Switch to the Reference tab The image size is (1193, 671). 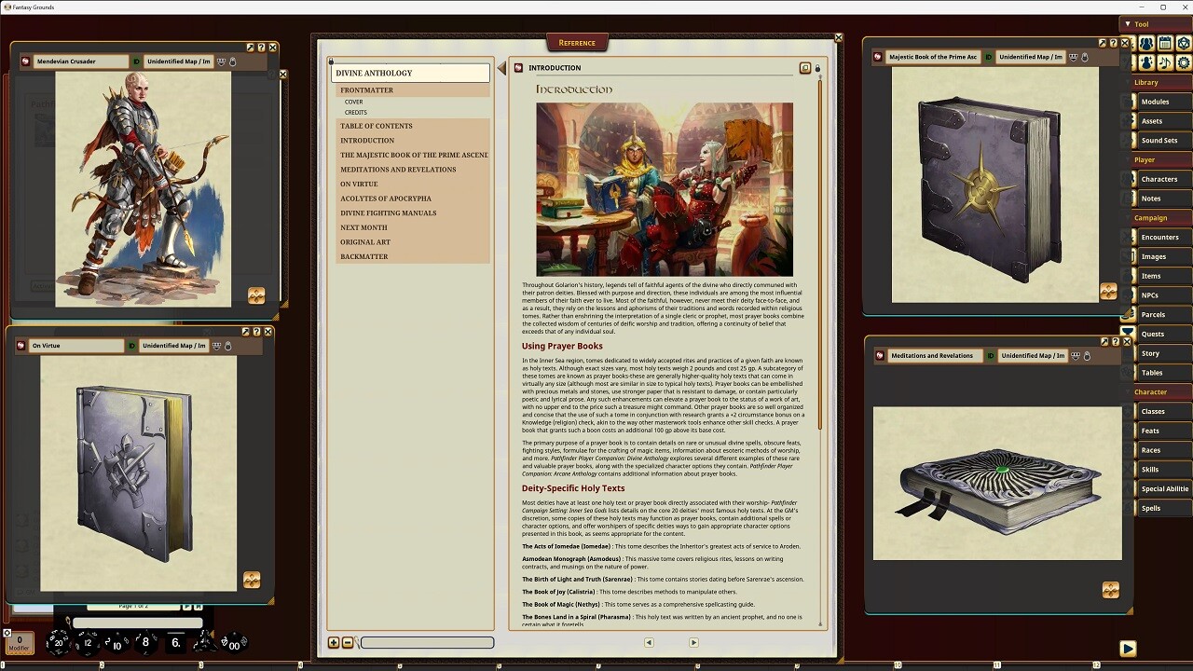pyautogui.click(x=577, y=43)
